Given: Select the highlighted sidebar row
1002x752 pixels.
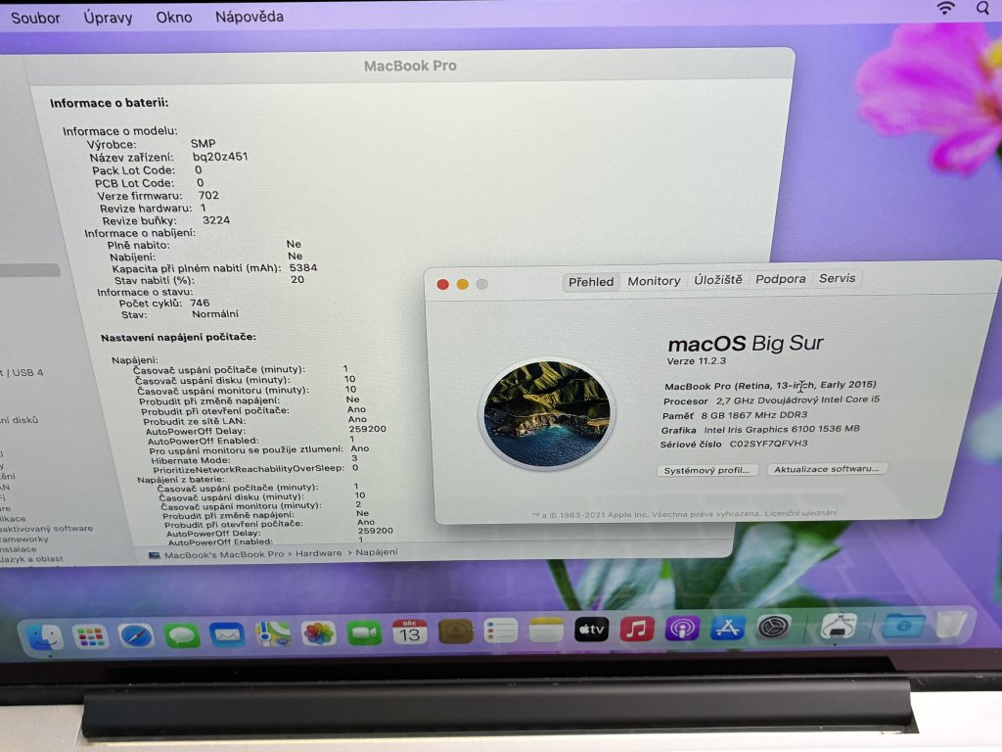Looking at the screenshot, I should [30, 270].
